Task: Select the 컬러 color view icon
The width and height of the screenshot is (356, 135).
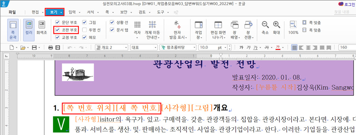Action: tap(29, 30)
